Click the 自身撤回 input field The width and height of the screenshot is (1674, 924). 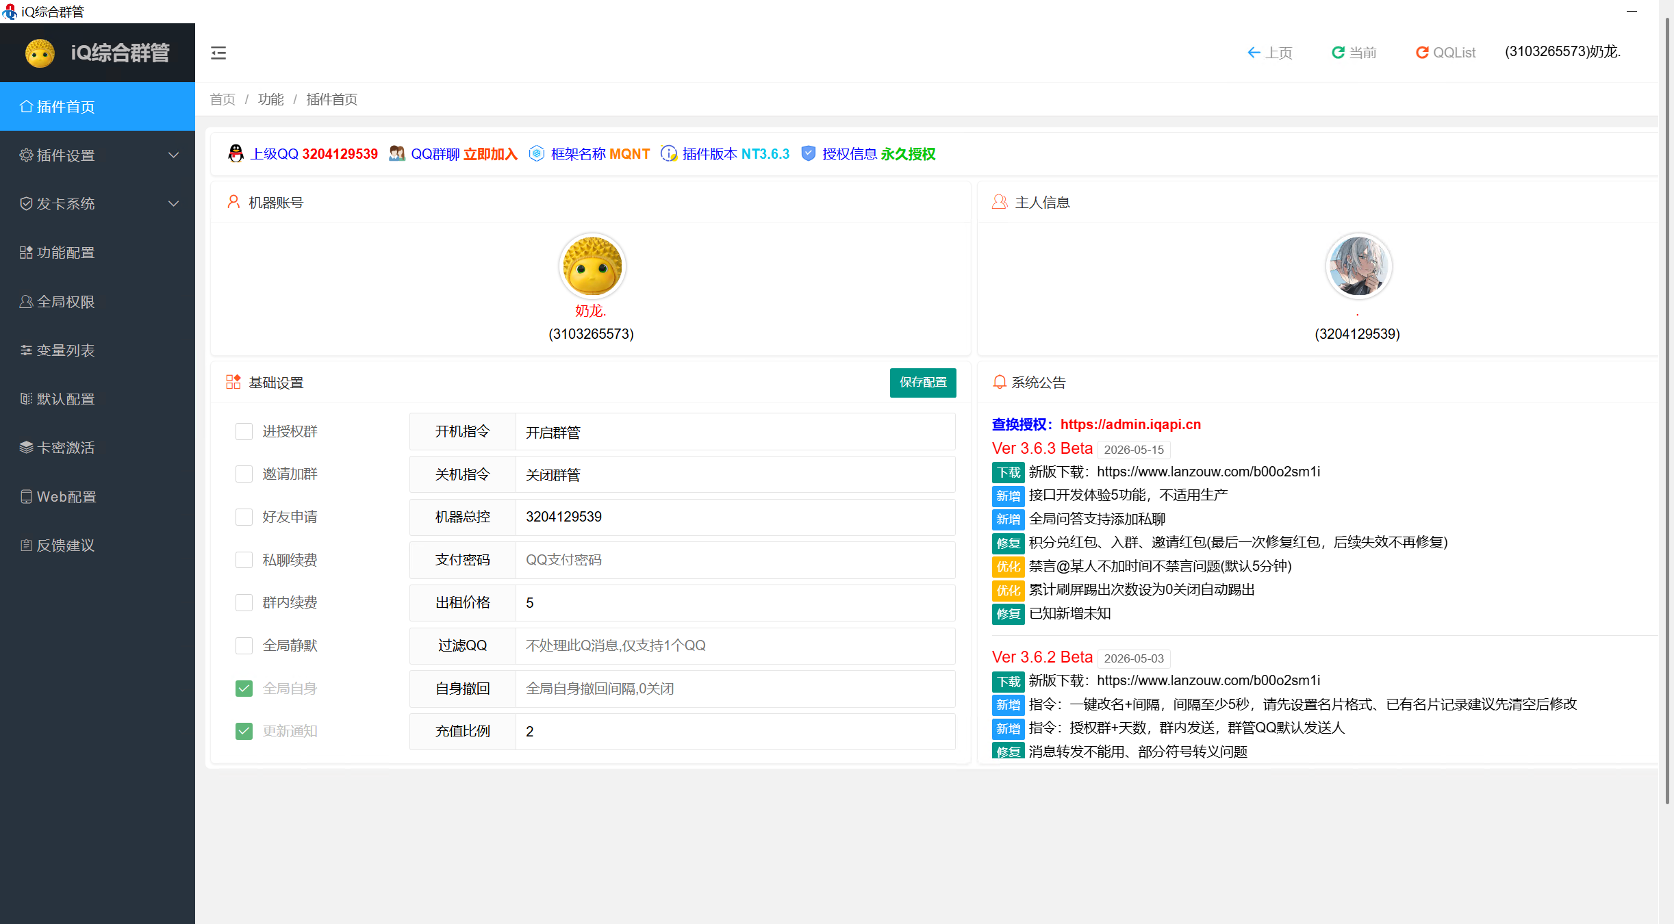735,689
